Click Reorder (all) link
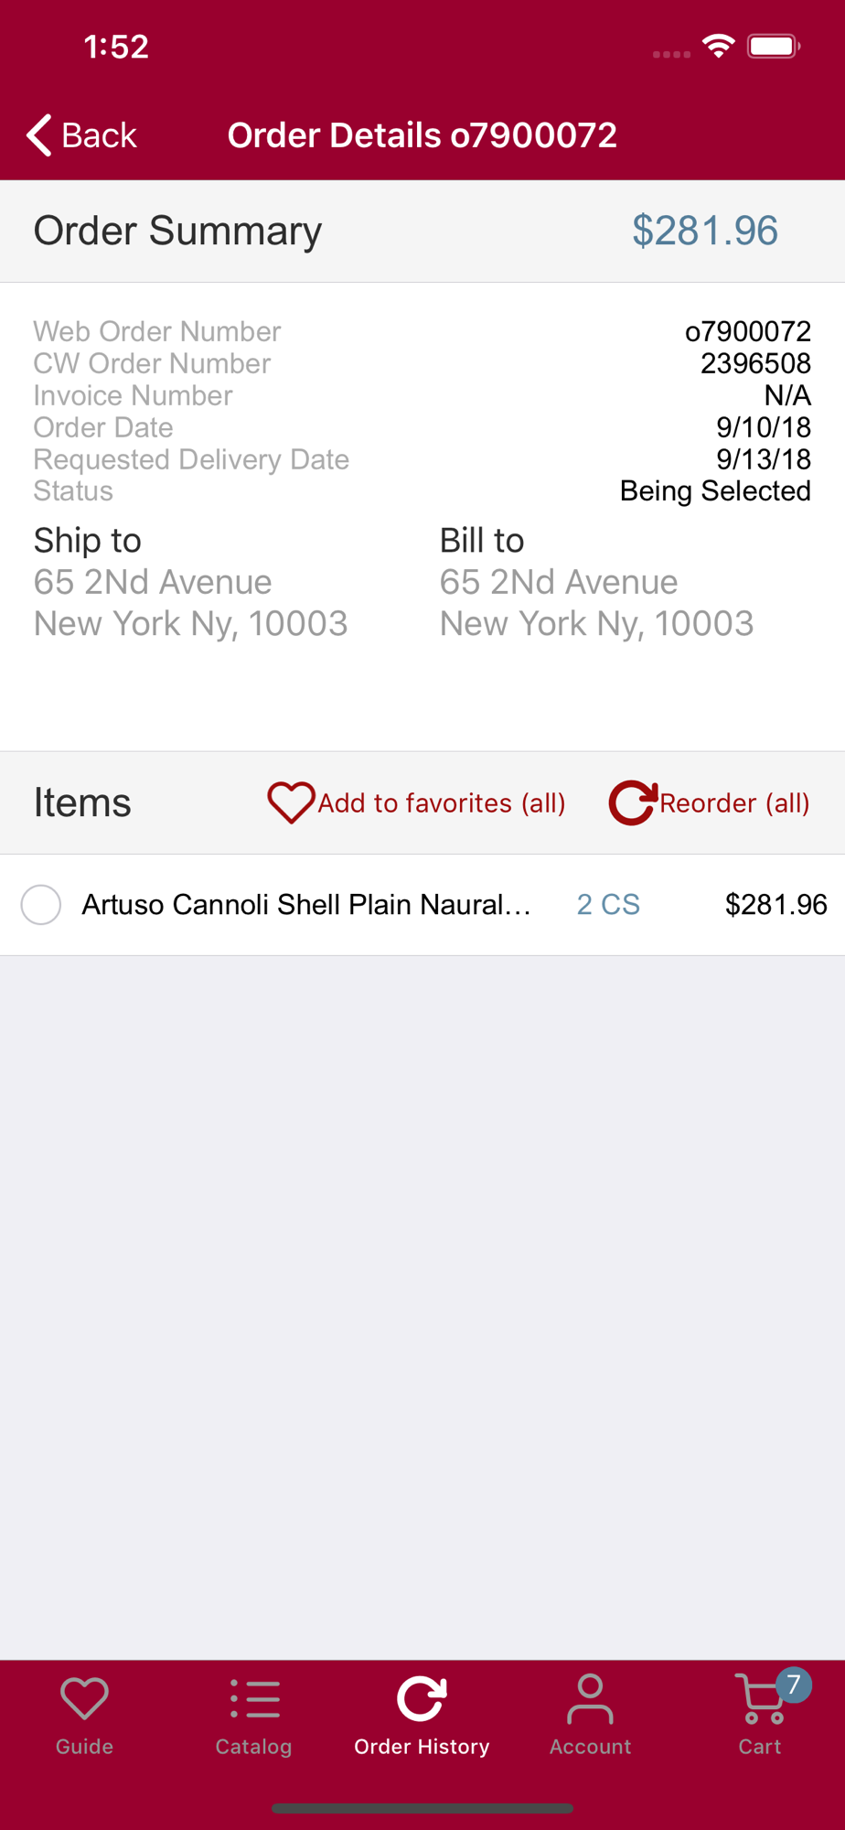This screenshot has width=845, height=1830. click(x=734, y=802)
